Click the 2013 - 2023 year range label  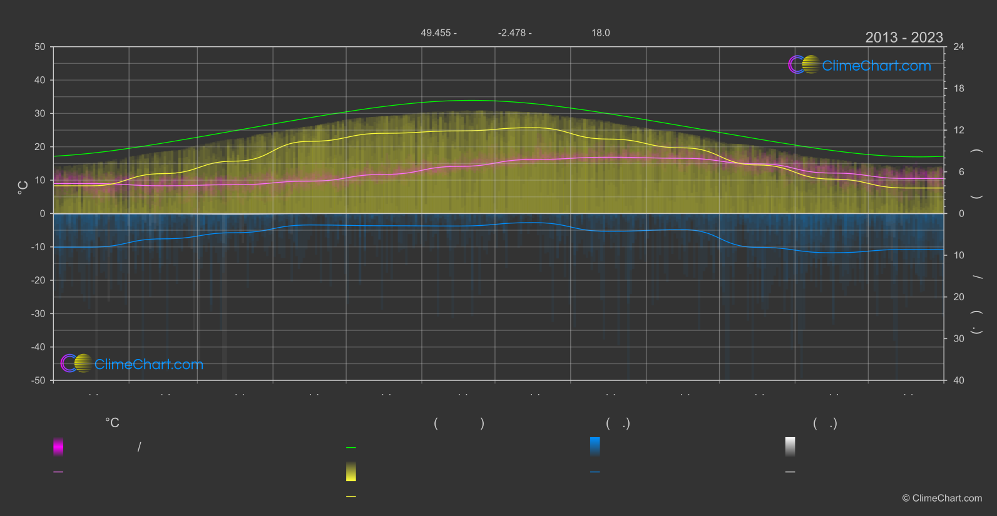904,38
